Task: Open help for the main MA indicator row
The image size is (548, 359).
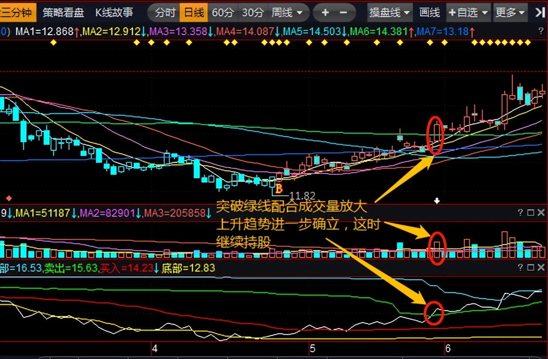Action: point(541,31)
